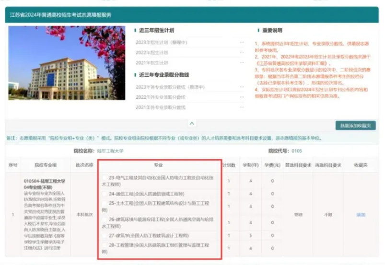The width and height of the screenshot is (385, 265).
Task: Collapse the info panel with up chevron
Action: pos(192,123)
